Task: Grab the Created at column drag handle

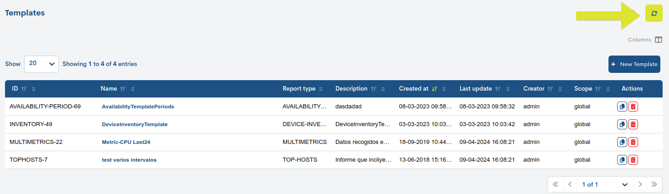Action: click(444, 89)
